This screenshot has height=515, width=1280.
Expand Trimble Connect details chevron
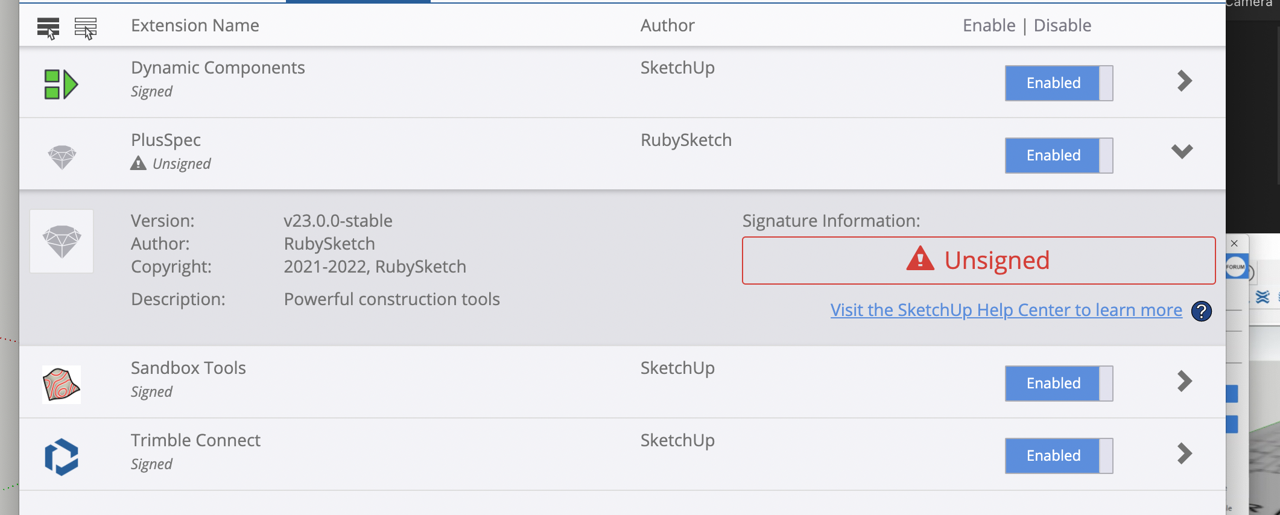pos(1184,453)
